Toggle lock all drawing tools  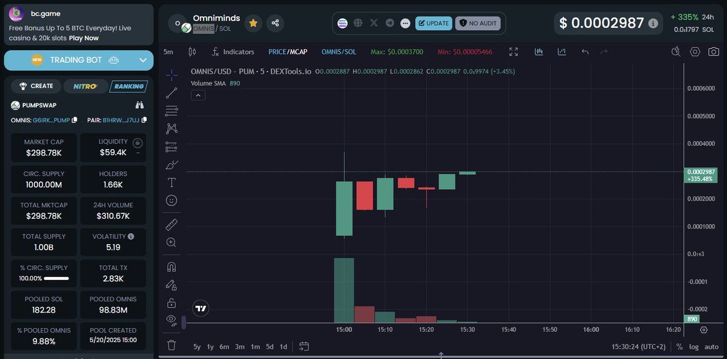[171, 303]
